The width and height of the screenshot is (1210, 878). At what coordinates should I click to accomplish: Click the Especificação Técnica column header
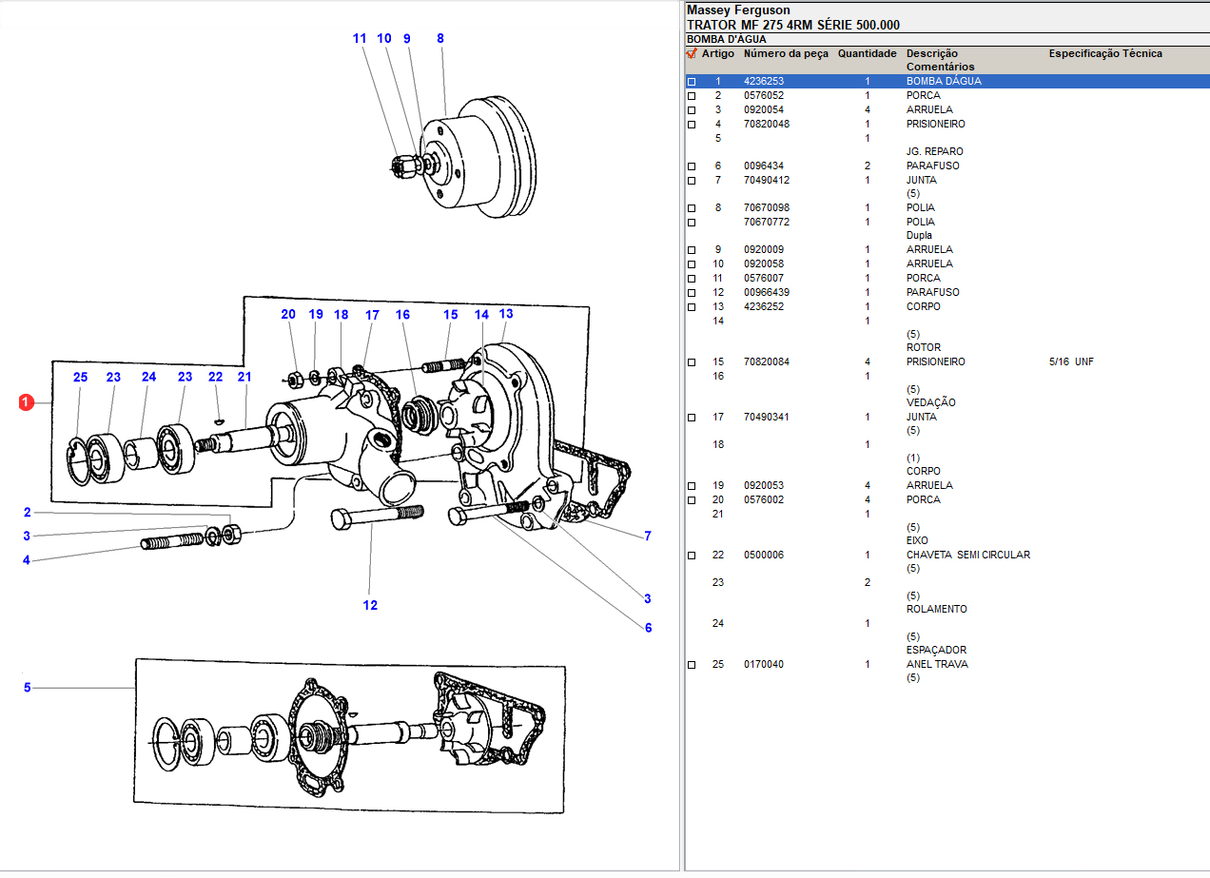(1104, 54)
